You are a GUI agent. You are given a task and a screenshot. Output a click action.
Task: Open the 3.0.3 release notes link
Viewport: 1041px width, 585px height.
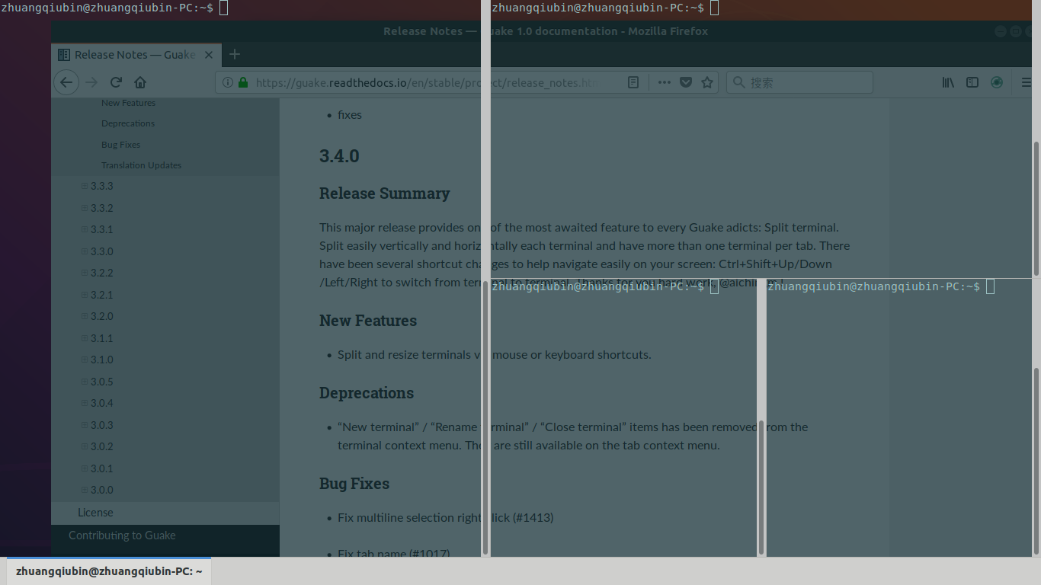click(101, 425)
